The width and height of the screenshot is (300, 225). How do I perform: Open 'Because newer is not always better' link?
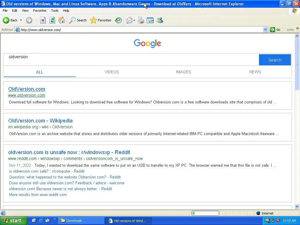pos(60,189)
